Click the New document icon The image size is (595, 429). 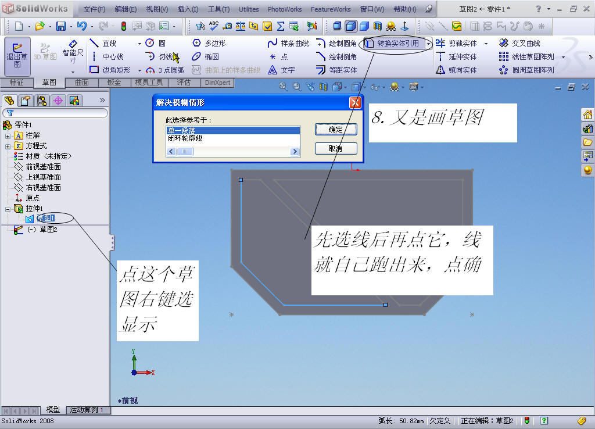[19, 26]
